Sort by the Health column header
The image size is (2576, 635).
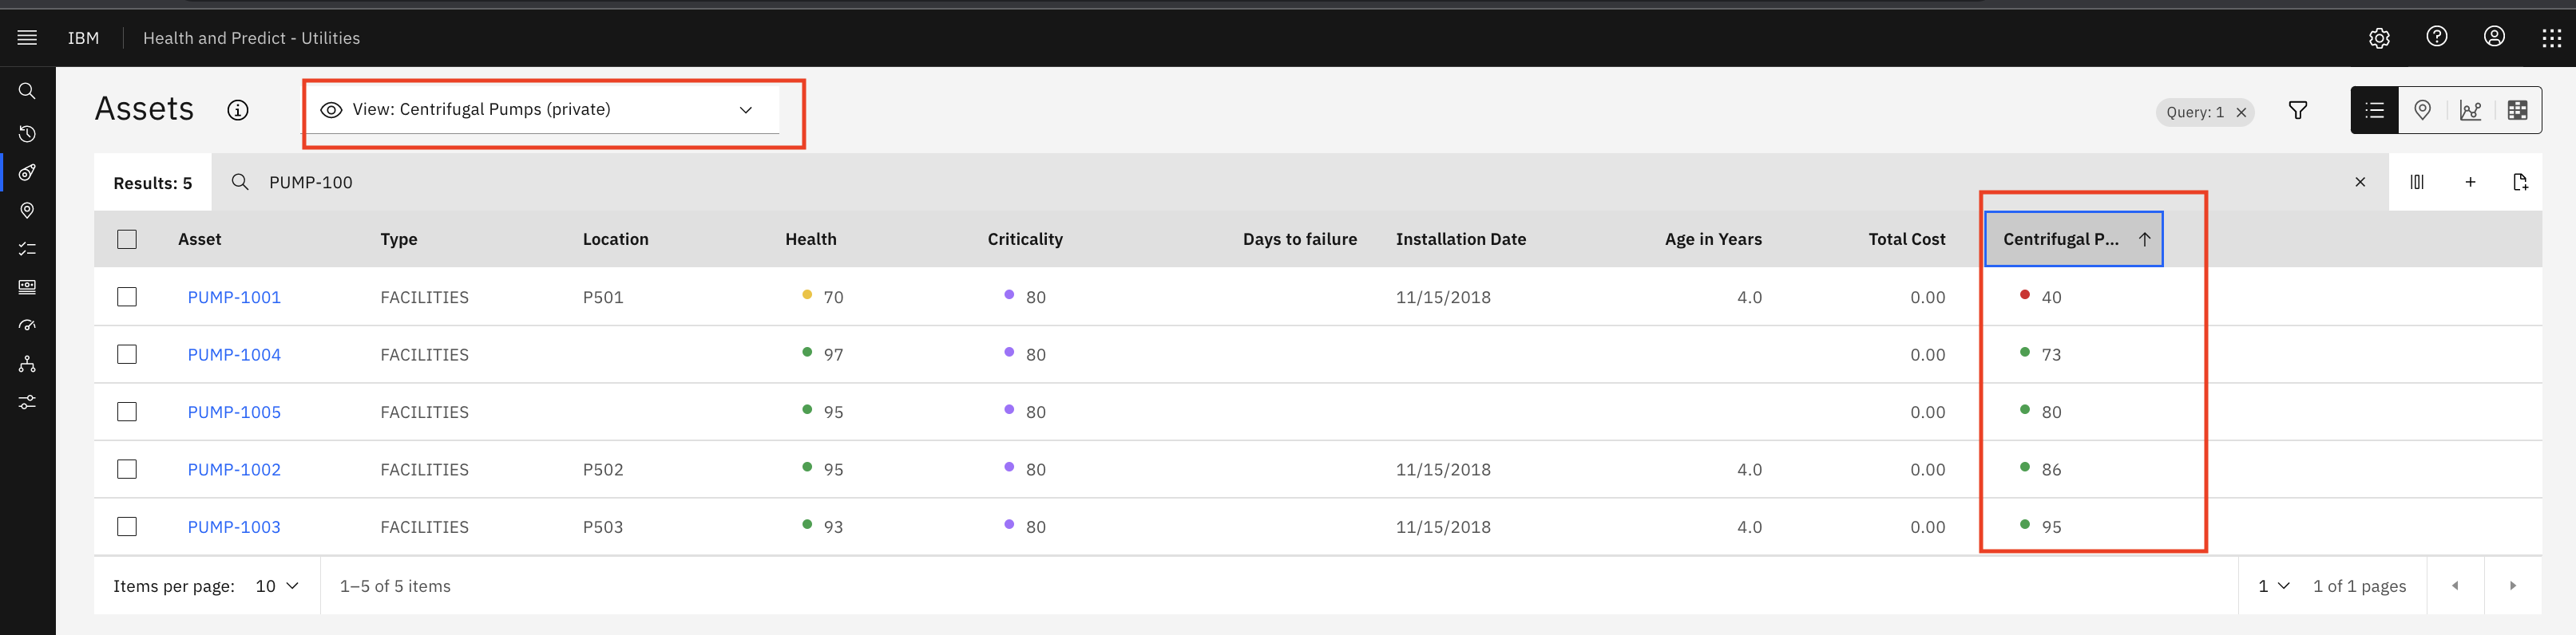(811, 239)
